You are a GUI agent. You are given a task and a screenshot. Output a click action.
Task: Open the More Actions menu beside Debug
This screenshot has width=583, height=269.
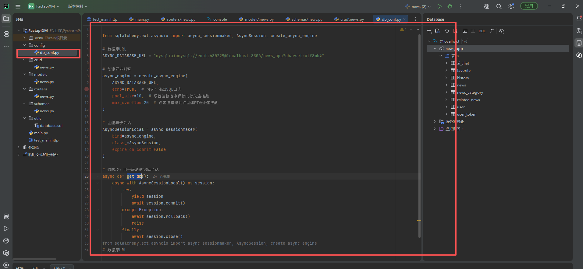click(460, 6)
